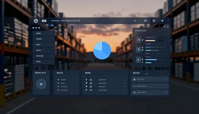Screen dimensions: 199x114
Task: Toggle the upper dot beside the middle tile icon
Action: (x=142, y=48)
